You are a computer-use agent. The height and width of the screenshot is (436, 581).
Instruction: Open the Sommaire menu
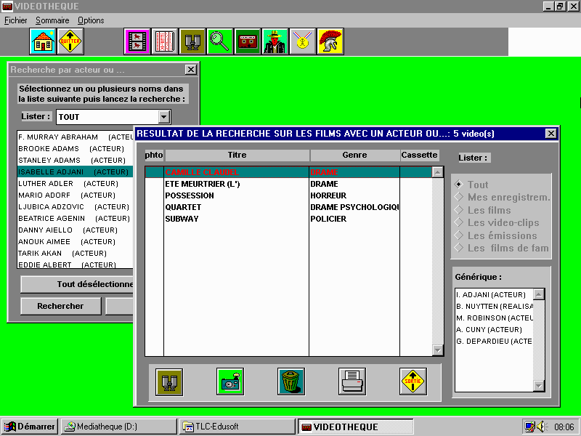[52, 20]
